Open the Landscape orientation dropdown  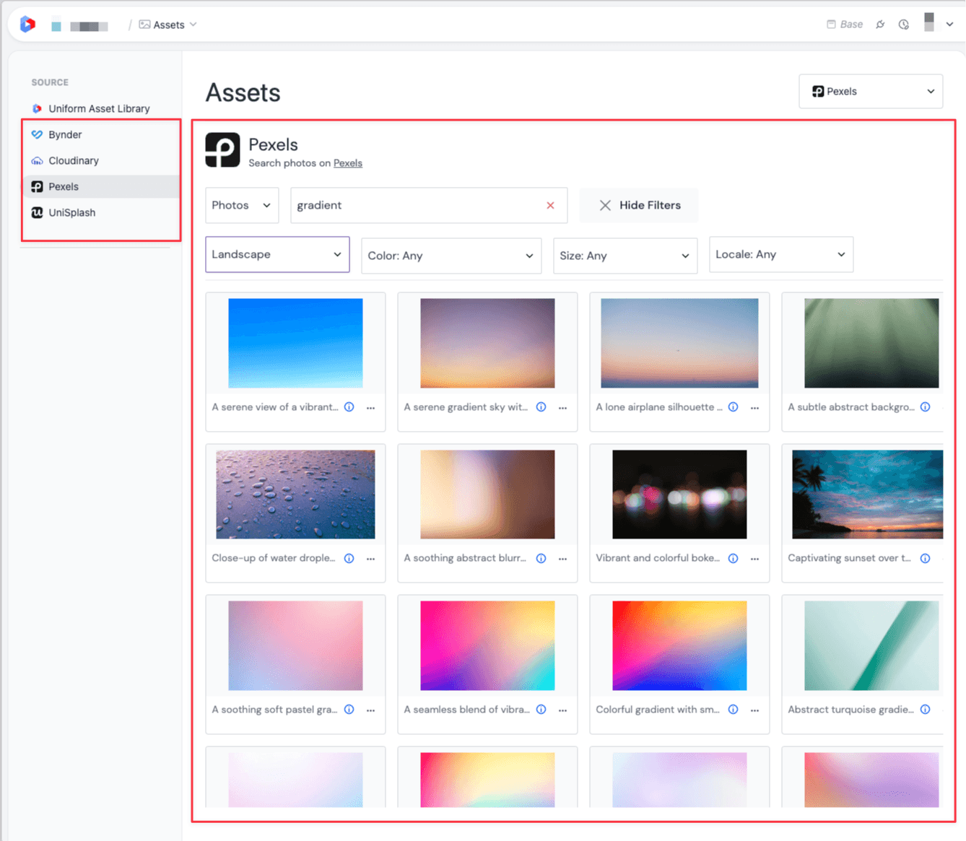coord(277,255)
